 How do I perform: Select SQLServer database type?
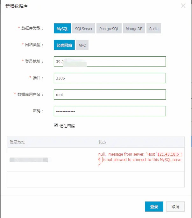pos(84,29)
